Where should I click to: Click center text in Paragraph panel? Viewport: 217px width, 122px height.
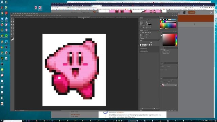coord(142,33)
